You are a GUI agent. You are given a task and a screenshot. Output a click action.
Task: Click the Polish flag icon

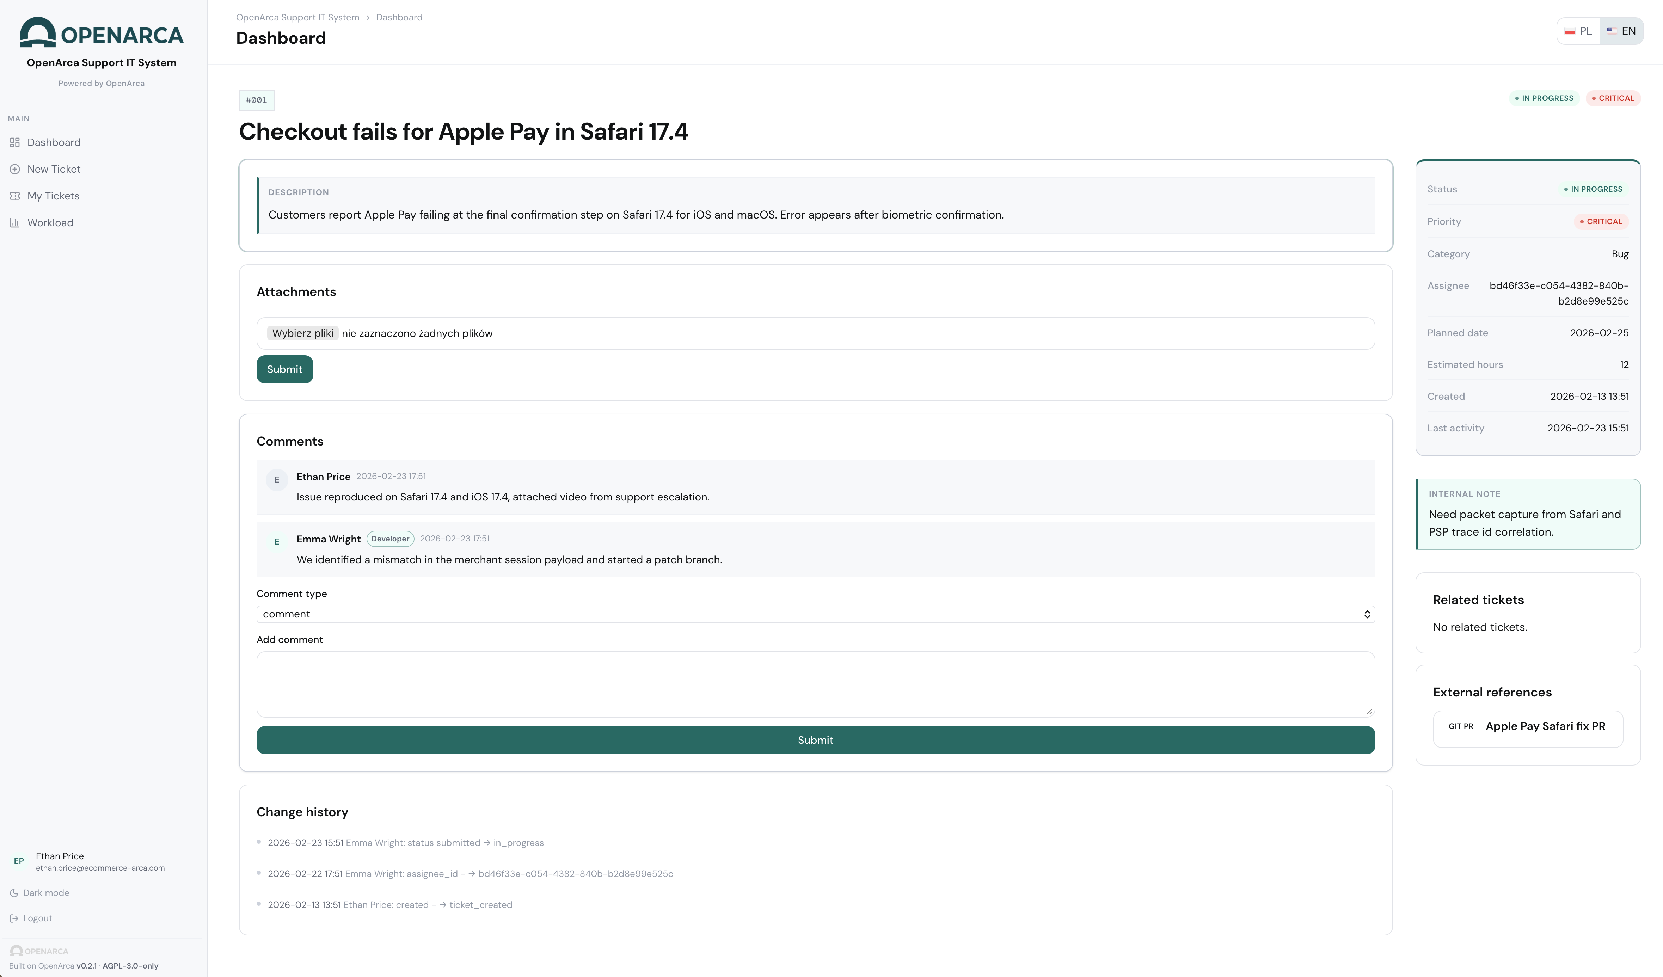click(1570, 32)
